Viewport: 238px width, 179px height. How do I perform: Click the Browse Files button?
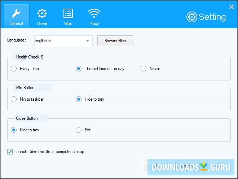(115, 41)
